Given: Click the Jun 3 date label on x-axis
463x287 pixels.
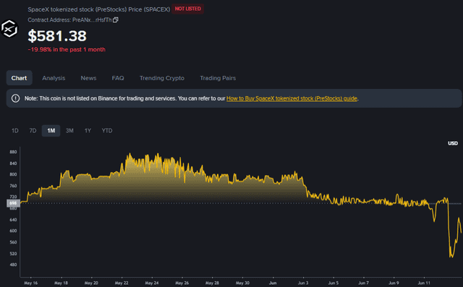Looking at the screenshot, I should [x=303, y=283].
